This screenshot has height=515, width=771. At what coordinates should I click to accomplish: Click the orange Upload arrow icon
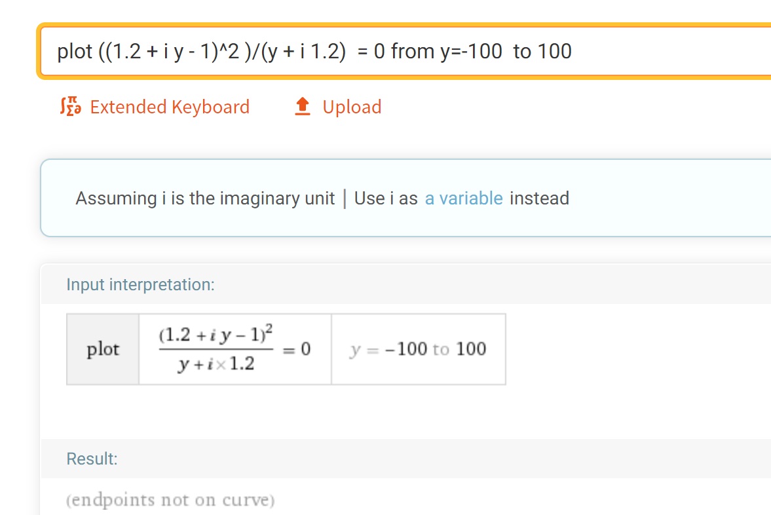coord(303,106)
